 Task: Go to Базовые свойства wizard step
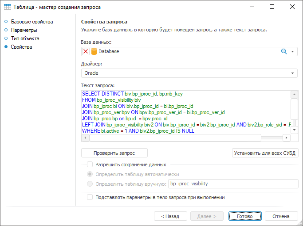pyautogui.click(x=31, y=22)
